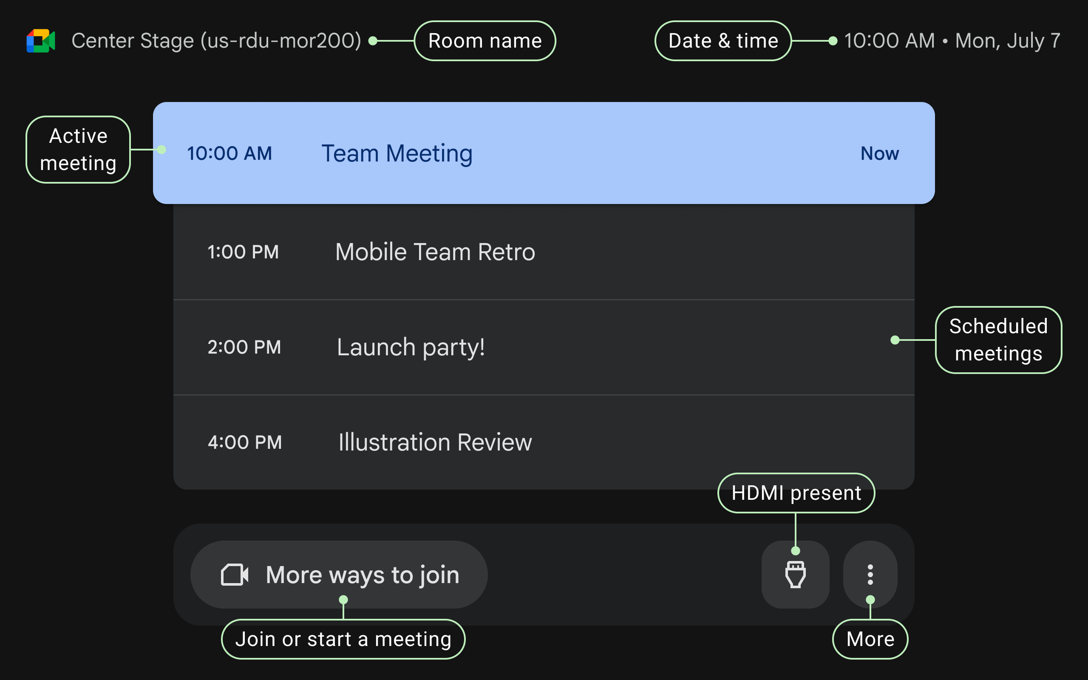Click the 10:00 AM date and time display

click(950, 41)
